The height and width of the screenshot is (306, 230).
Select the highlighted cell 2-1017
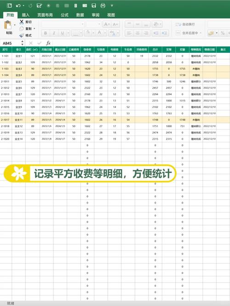coord(6,120)
